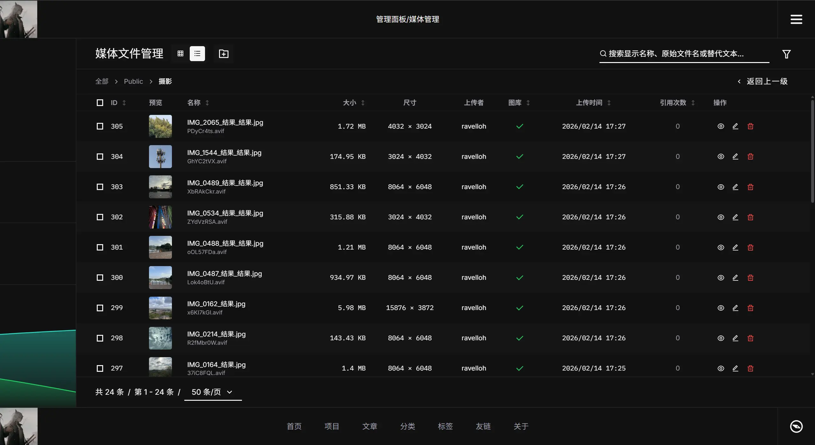Click the media search input field
Screen dimensions: 815x445
684,53
